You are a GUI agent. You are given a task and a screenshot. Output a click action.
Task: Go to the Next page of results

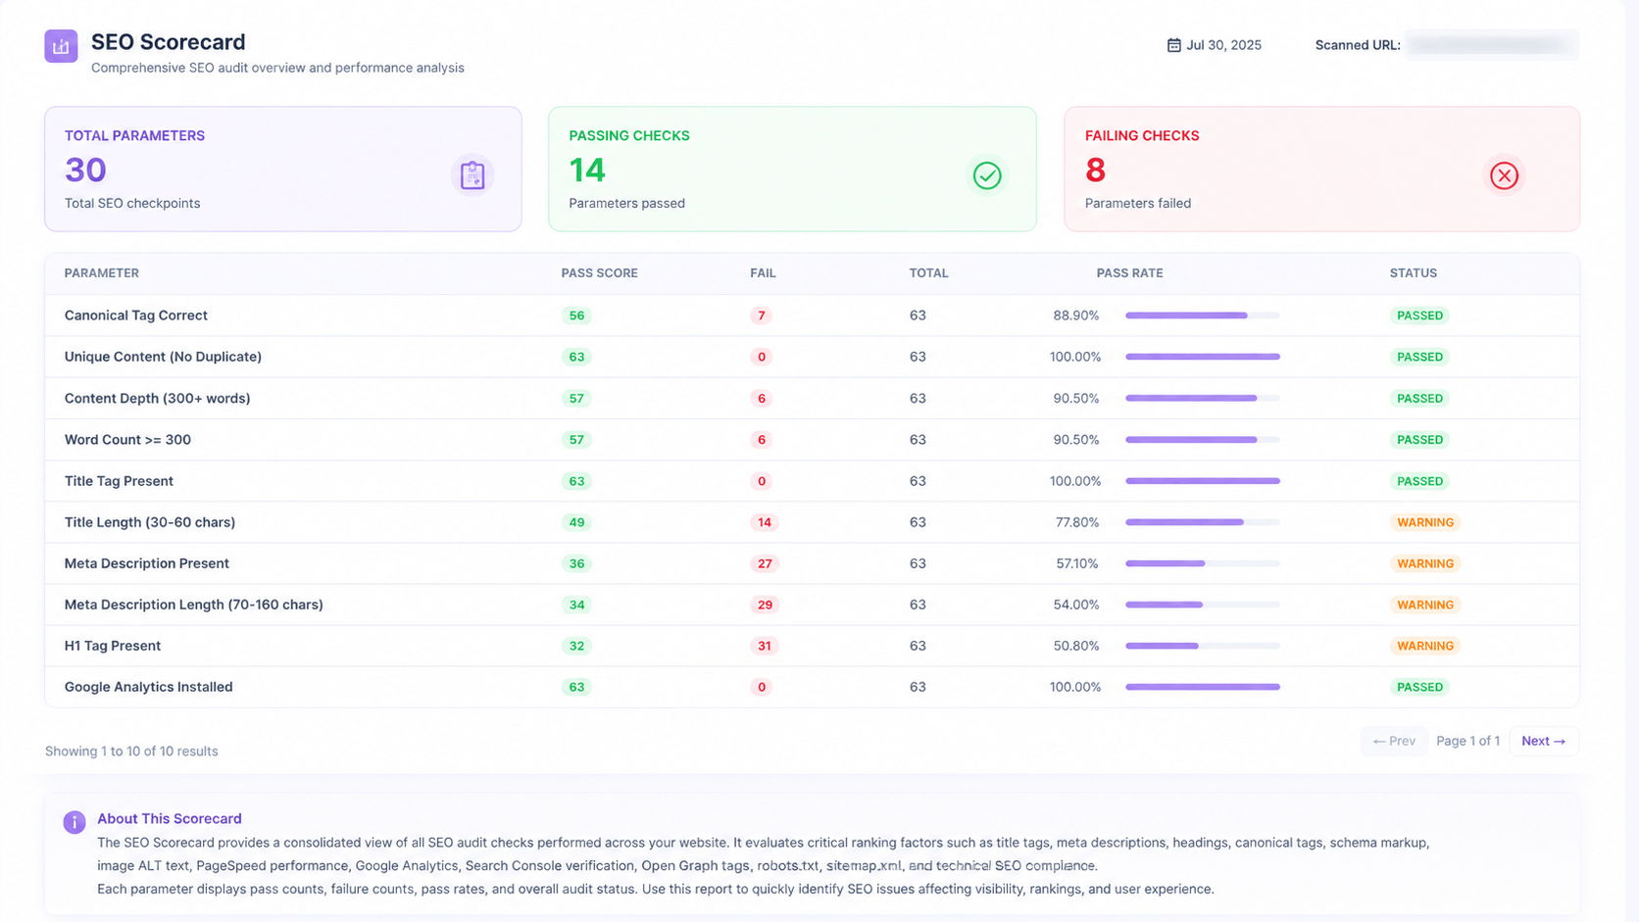tap(1544, 741)
